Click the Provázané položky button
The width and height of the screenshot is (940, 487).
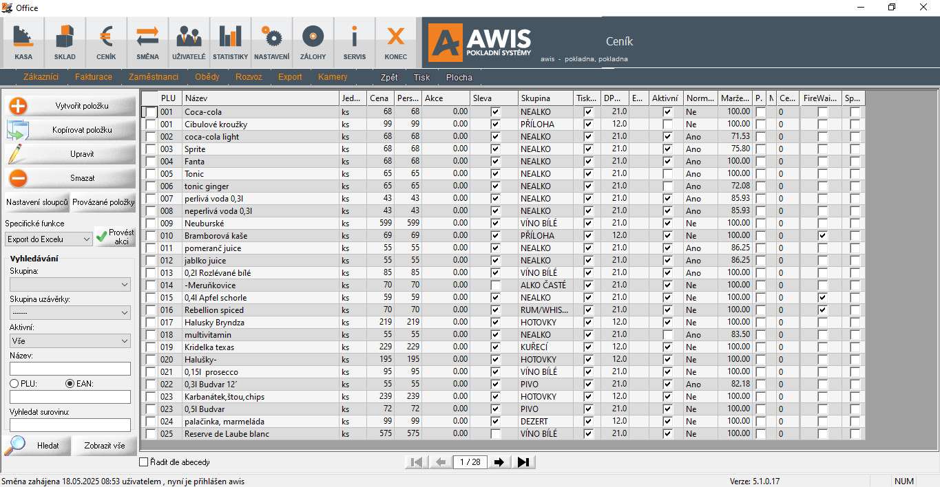(x=104, y=202)
